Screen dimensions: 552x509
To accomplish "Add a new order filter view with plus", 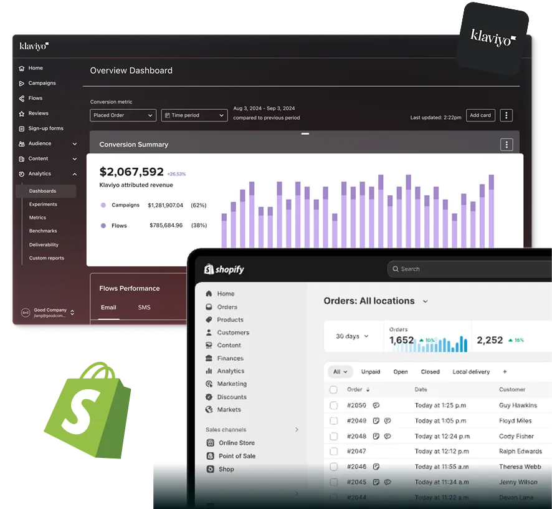I will pyautogui.click(x=505, y=372).
